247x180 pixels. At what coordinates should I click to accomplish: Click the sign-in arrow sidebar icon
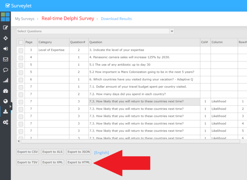coord(5,49)
